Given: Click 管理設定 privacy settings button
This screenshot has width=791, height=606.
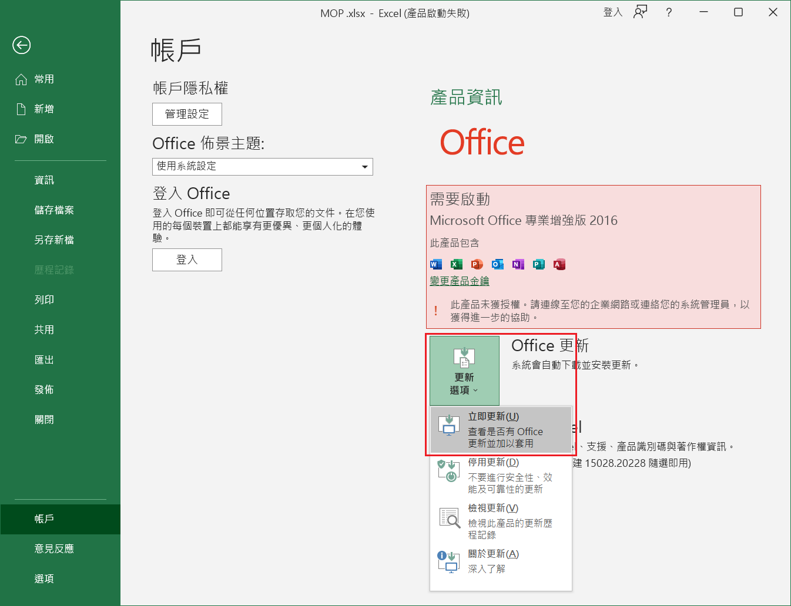Looking at the screenshot, I should [x=187, y=114].
